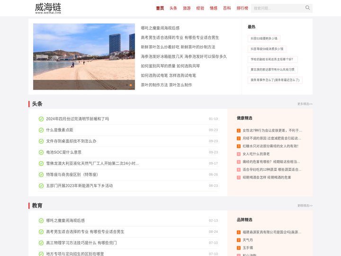Screen dimensions: 341x256
Task: Click check icon beside 文件存到桌面却找不到怎么办
Action: [x=41, y=141]
